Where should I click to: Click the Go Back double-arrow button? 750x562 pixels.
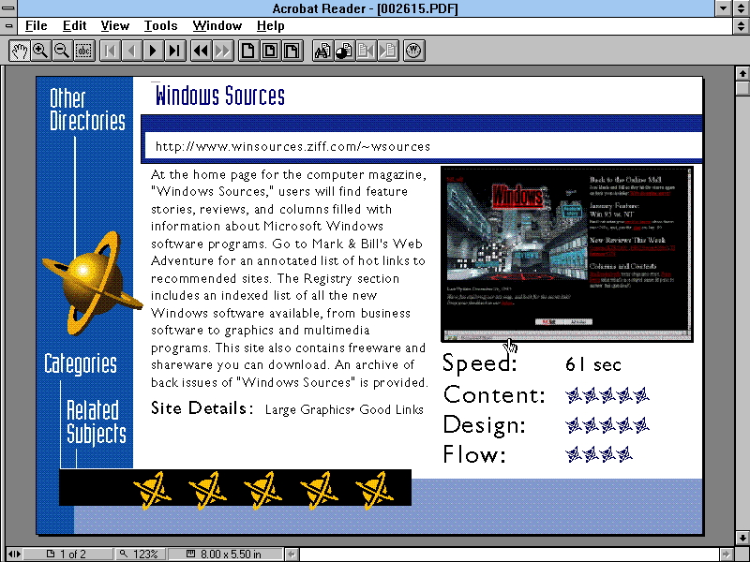(x=201, y=51)
